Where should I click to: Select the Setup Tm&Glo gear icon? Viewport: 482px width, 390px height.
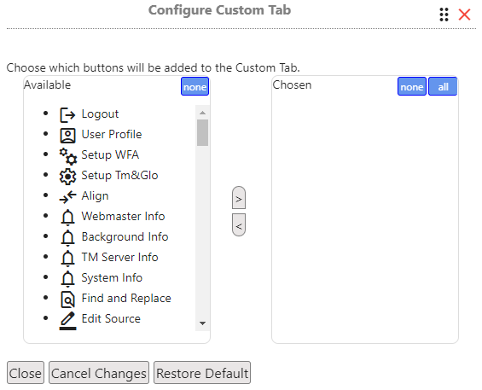pos(67,177)
